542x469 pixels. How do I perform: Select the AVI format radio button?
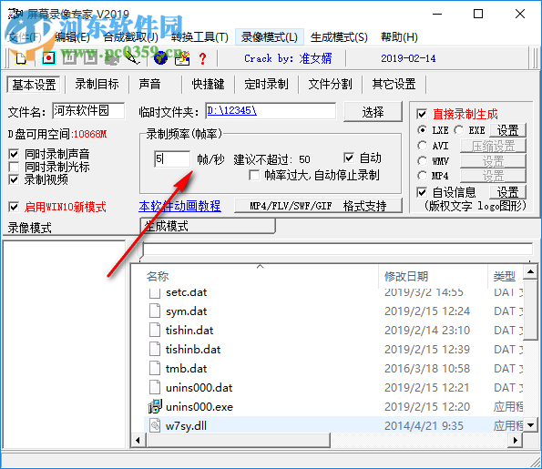(422, 146)
